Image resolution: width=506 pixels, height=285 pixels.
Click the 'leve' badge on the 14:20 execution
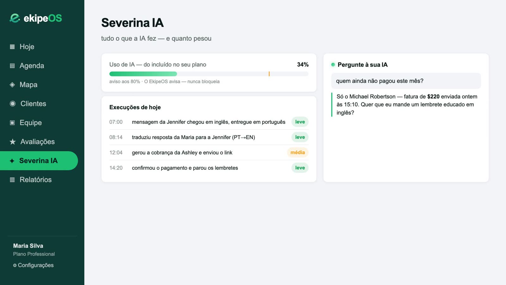300,168
